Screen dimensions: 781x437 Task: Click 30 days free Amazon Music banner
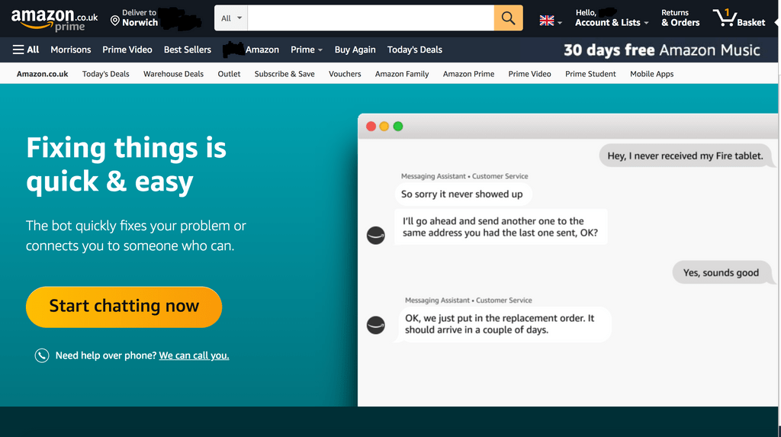pos(662,50)
